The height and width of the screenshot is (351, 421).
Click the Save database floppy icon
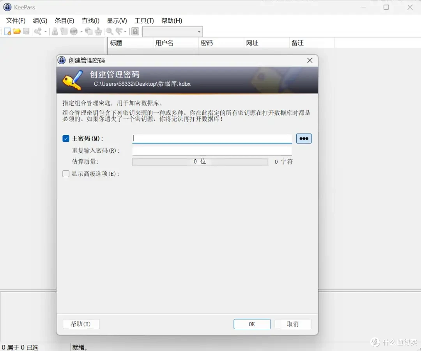point(26,32)
